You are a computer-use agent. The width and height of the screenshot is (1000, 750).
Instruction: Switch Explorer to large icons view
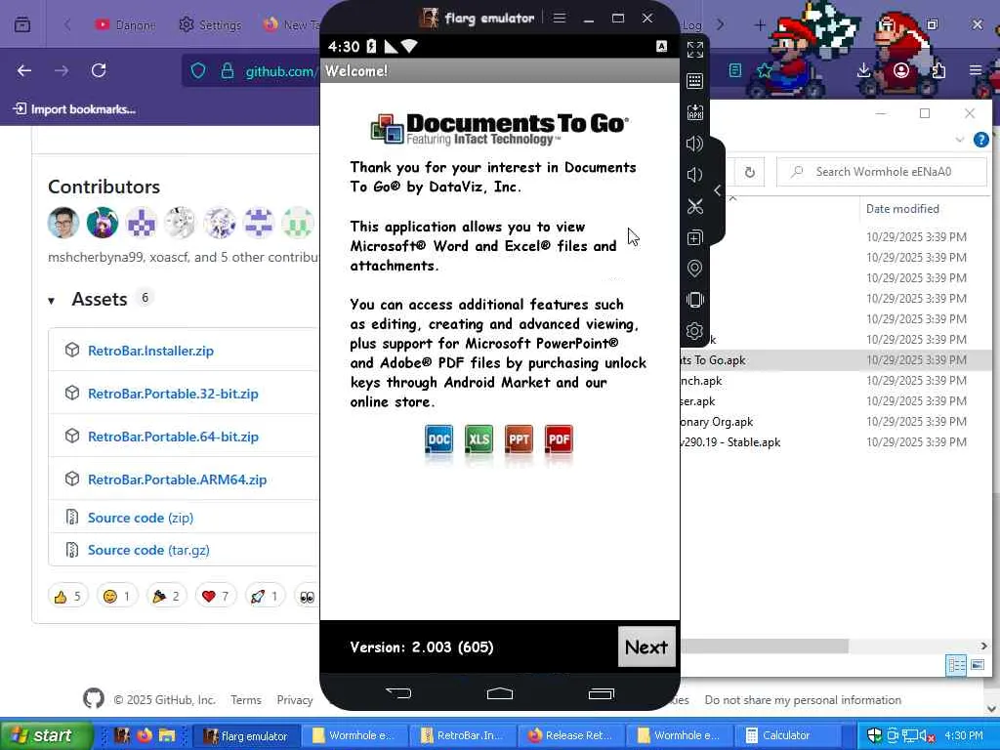click(977, 666)
